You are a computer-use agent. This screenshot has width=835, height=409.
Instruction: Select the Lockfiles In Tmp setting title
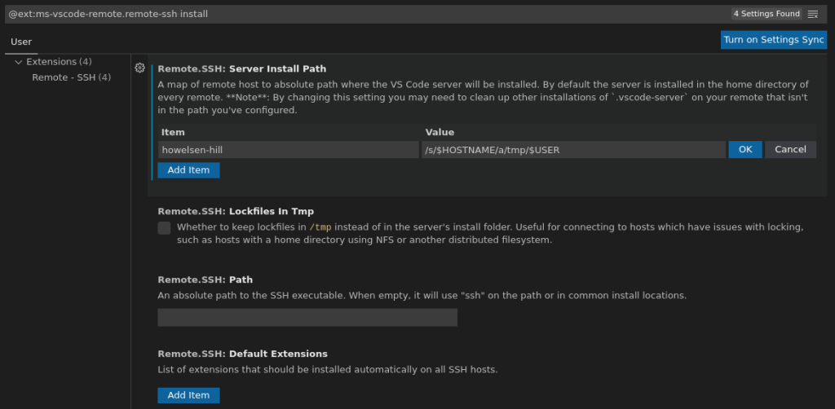(x=236, y=212)
